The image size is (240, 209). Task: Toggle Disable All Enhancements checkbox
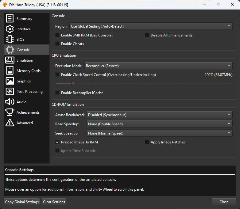tap(147, 35)
